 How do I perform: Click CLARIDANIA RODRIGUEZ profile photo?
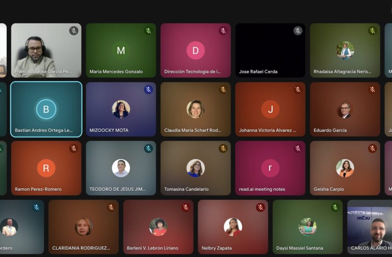point(84,227)
